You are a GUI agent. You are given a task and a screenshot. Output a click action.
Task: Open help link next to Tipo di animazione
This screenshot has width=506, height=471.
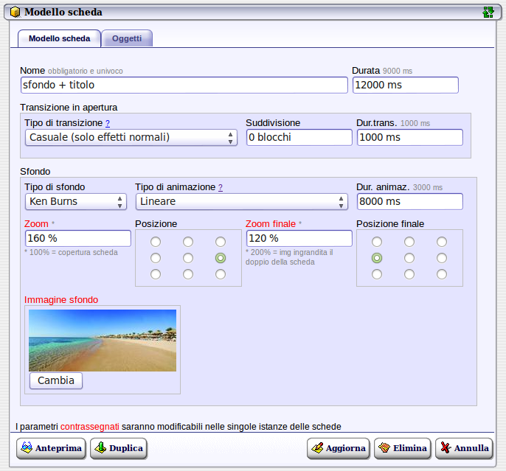coord(221,187)
